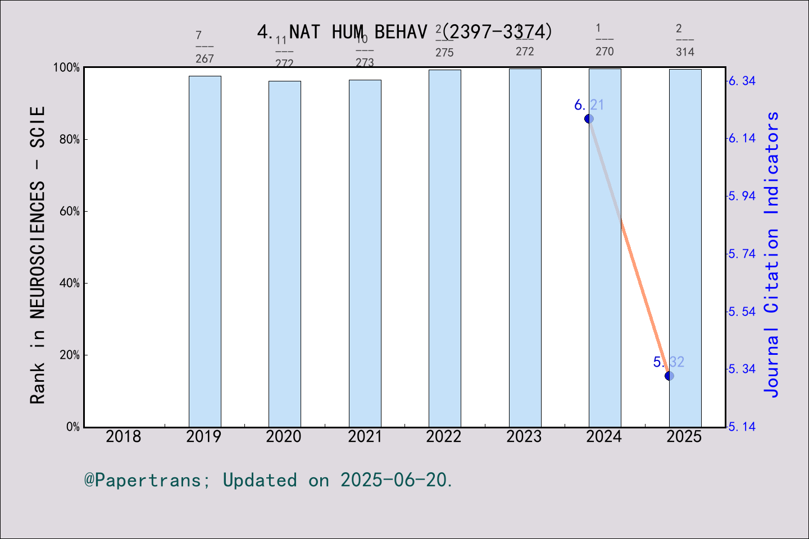Click the Journal Citation Indicators axis title

(772, 254)
